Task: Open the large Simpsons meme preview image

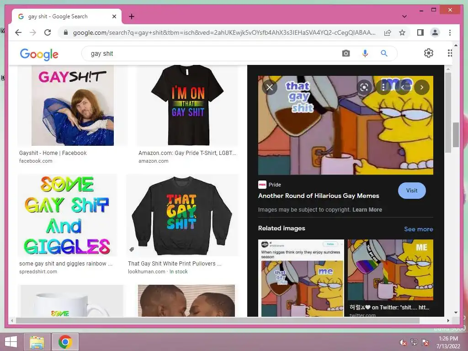Action: [x=346, y=125]
